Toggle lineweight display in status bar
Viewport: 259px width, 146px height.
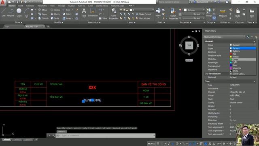click(x=201, y=144)
